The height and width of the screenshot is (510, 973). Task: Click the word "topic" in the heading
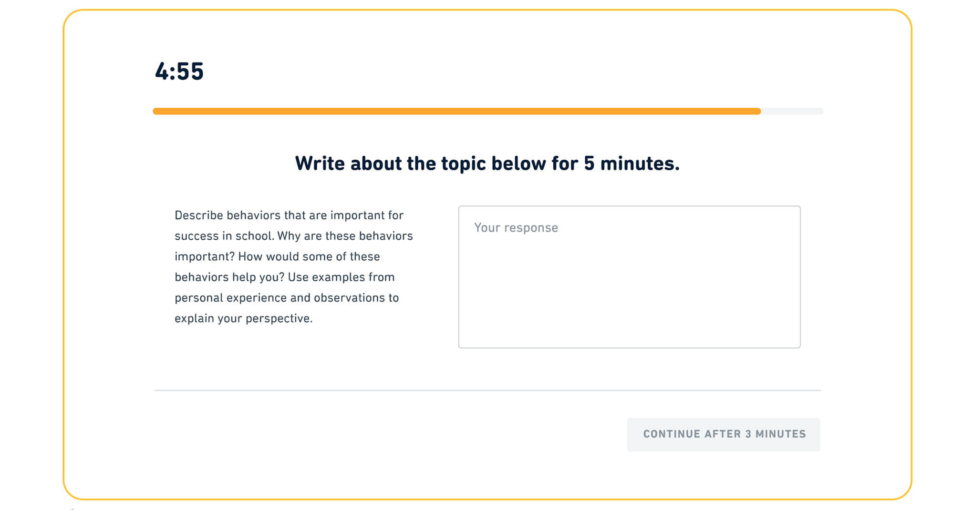pyautogui.click(x=462, y=163)
